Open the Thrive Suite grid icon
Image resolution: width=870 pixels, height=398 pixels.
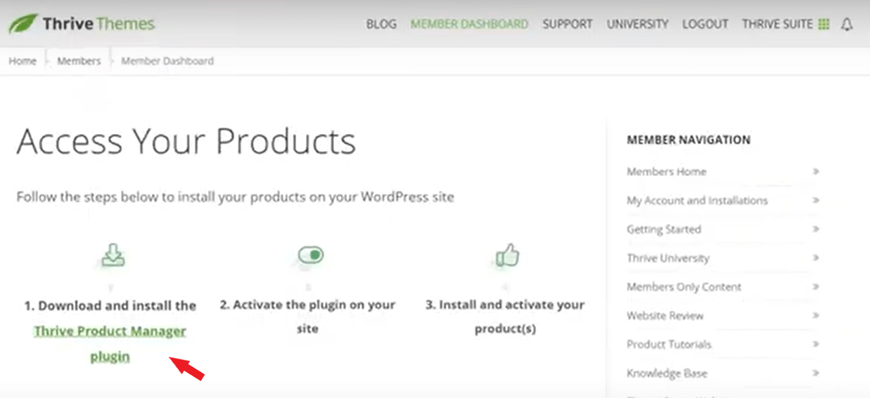824,24
